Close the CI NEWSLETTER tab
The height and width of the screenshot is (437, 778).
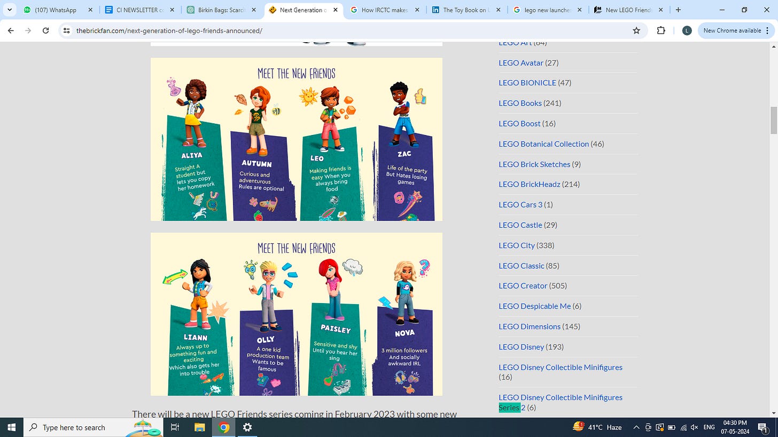(172, 10)
